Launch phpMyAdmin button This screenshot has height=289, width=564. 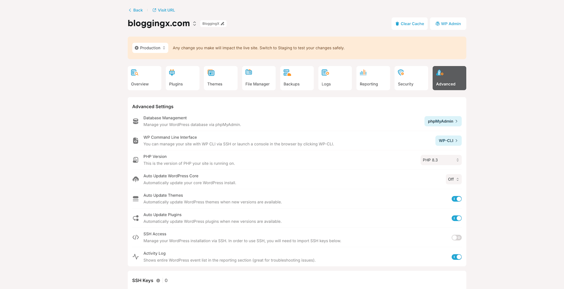click(x=443, y=121)
